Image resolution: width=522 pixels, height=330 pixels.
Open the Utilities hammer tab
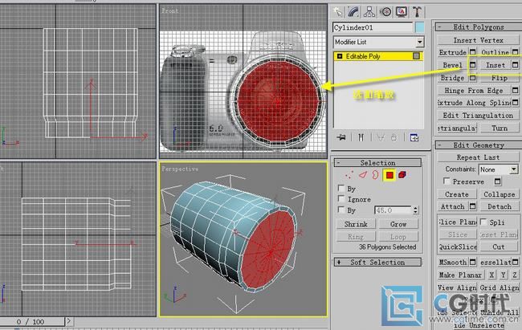tap(417, 12)
